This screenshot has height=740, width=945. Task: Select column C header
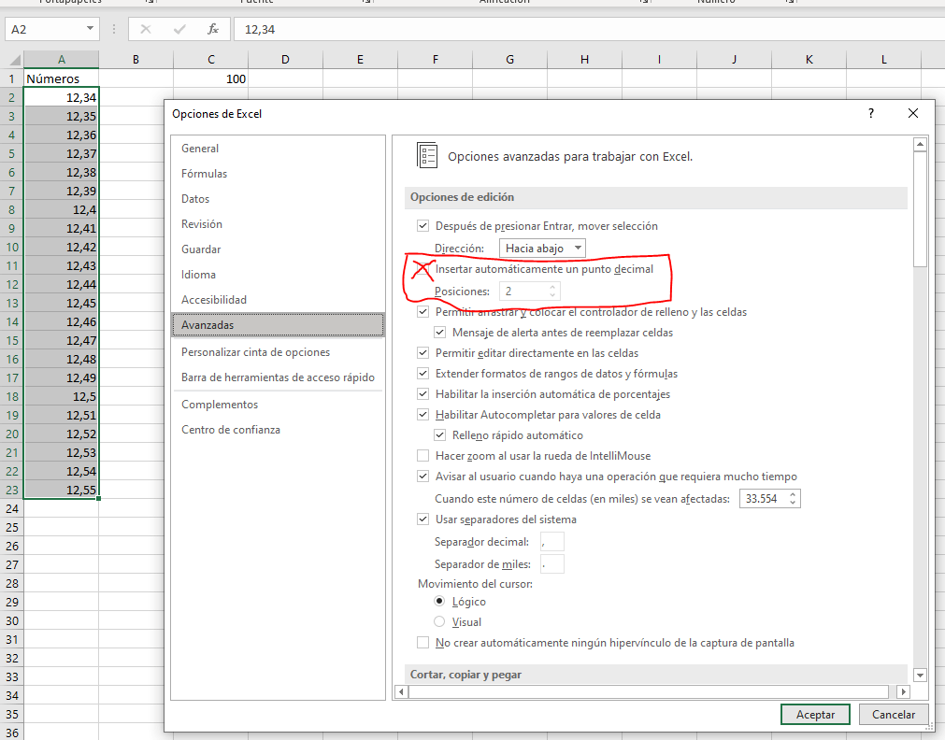211,60
